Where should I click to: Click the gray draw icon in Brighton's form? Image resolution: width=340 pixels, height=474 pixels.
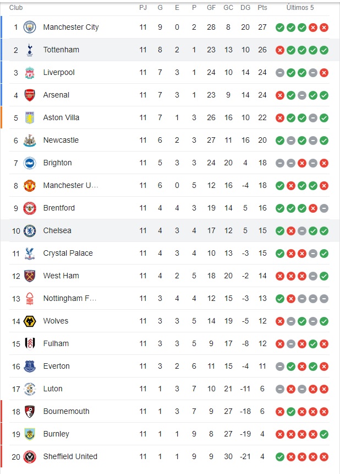pos(279,163)
